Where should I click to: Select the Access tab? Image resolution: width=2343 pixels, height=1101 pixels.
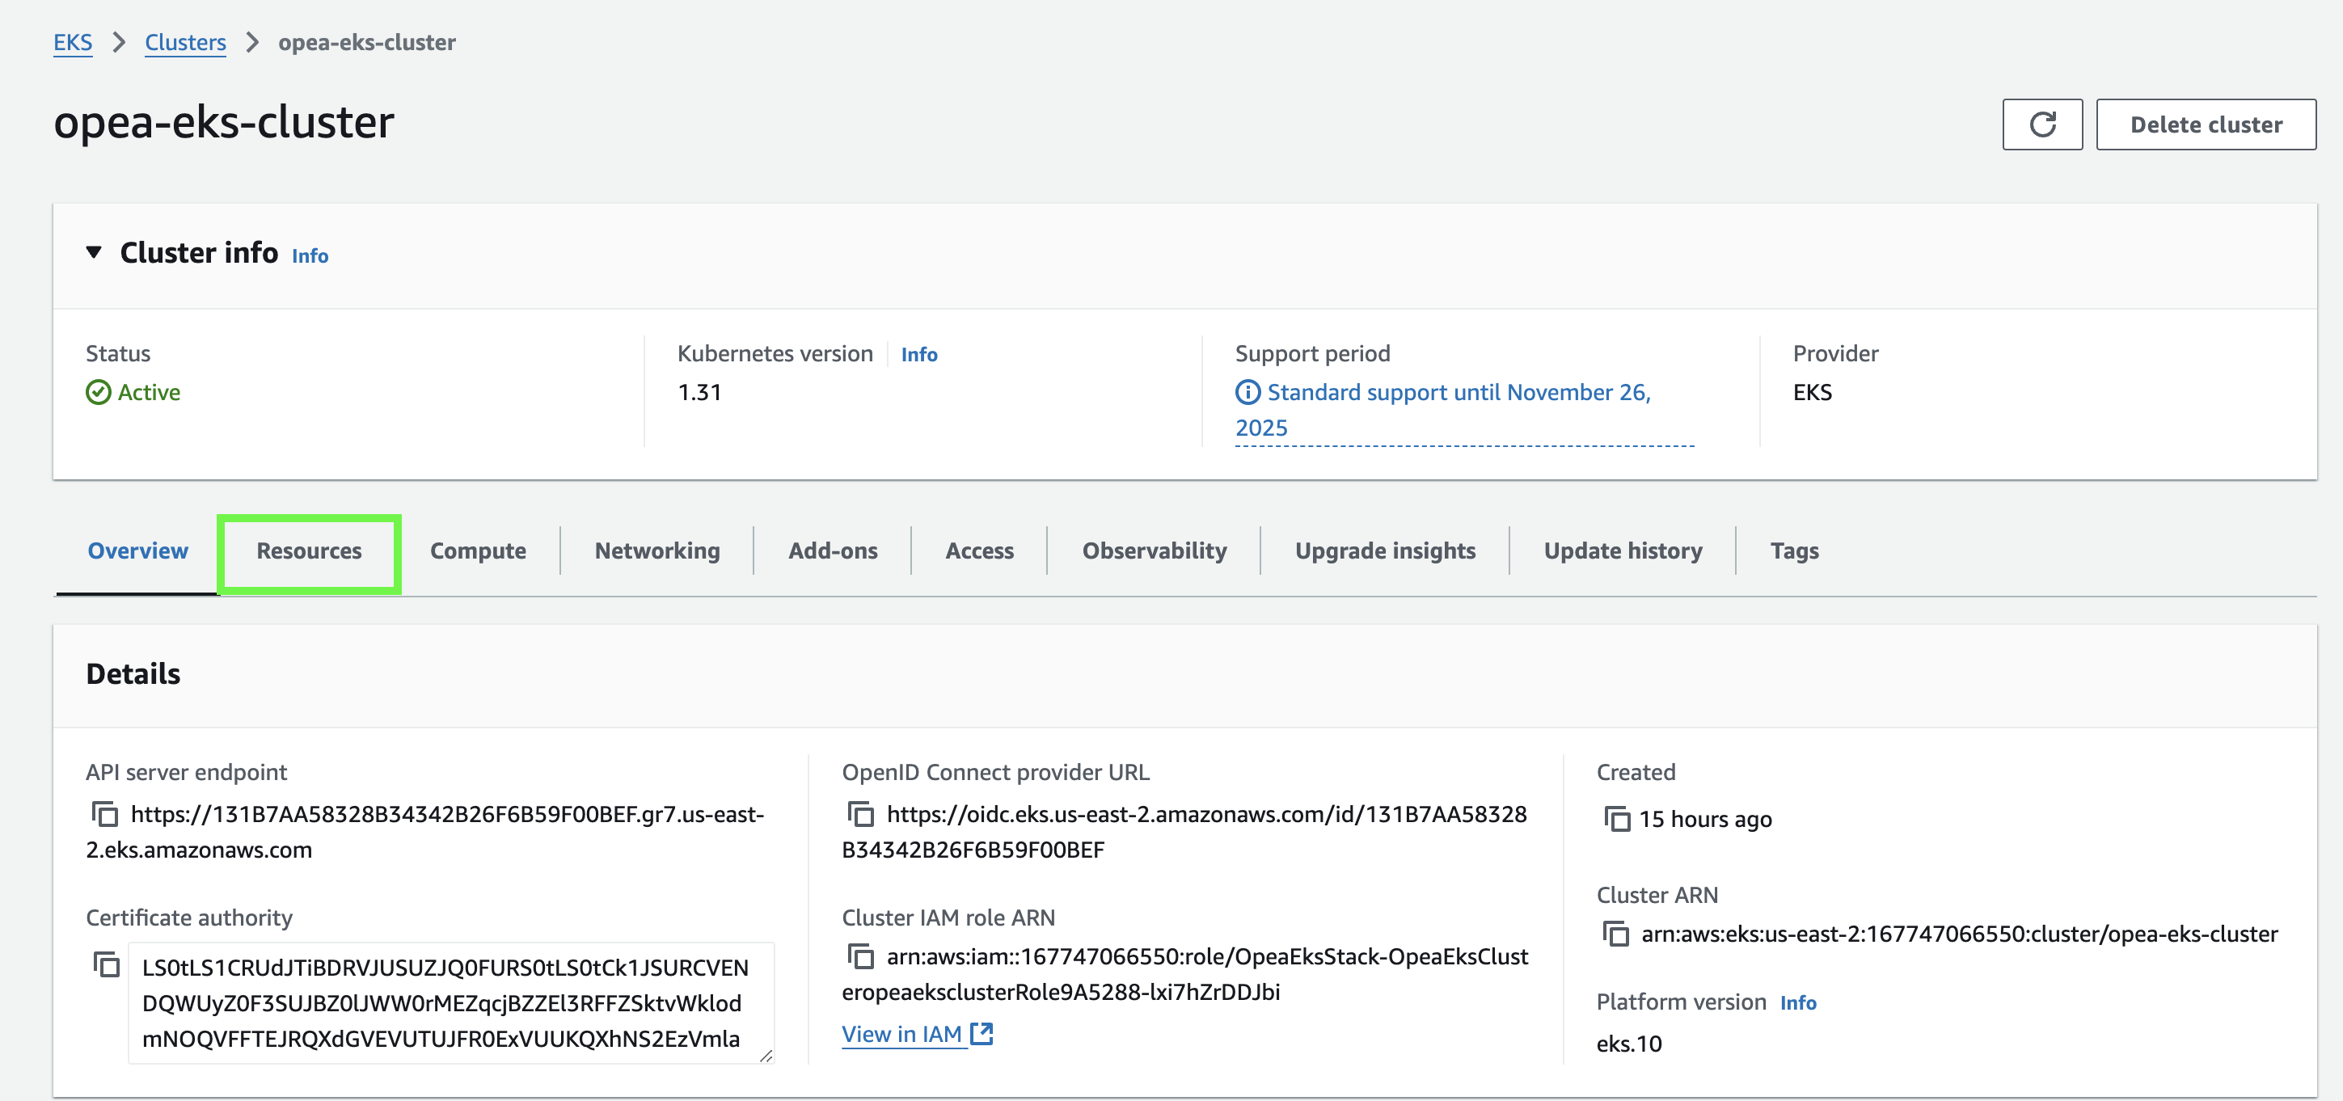[x=978, y=551]
